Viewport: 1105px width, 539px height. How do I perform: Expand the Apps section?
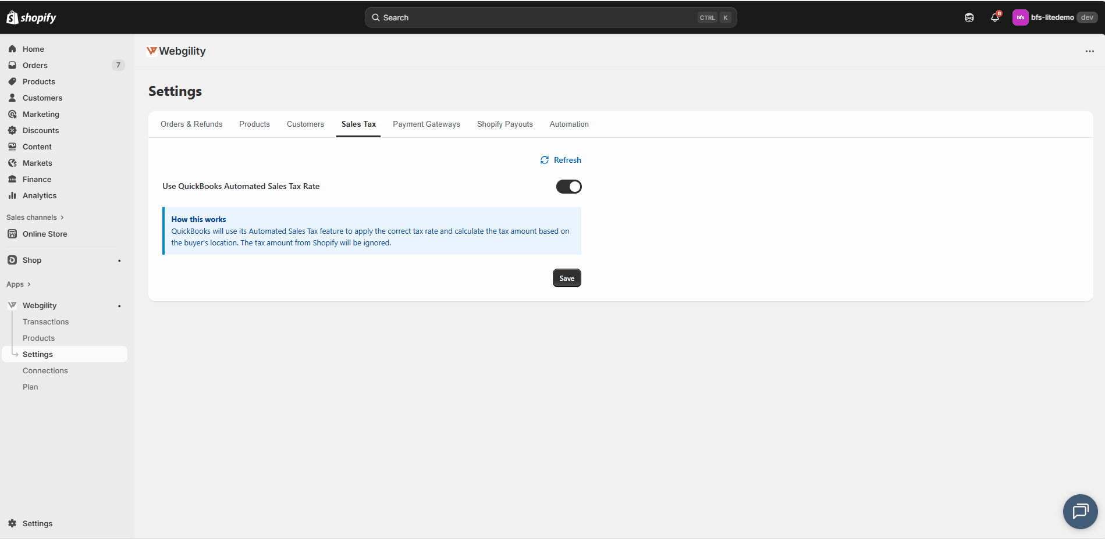coord(19,284)
